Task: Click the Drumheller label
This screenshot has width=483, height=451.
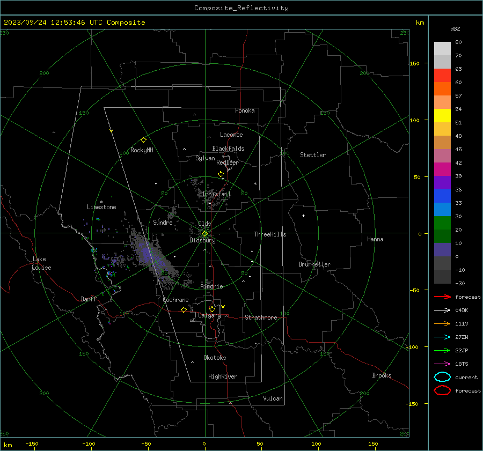Action: pos(314,264)
